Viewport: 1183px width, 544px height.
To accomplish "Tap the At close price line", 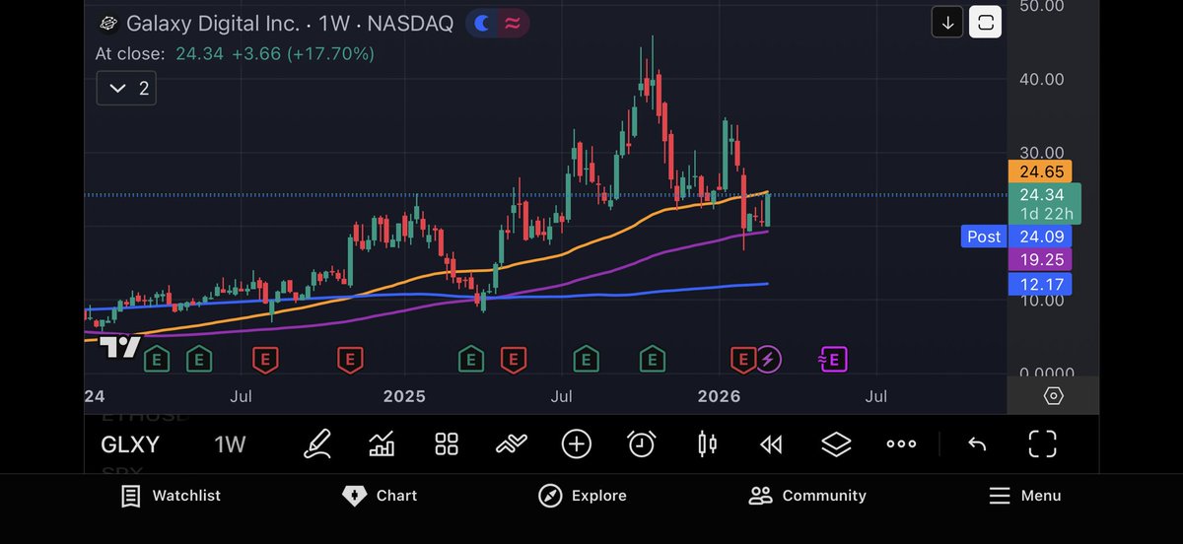I will tap(235, 53).
